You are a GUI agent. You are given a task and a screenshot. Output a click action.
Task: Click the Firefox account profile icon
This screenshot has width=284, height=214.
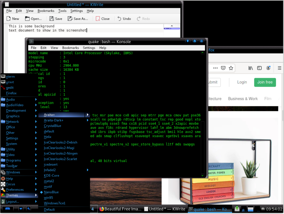[268, 68]
